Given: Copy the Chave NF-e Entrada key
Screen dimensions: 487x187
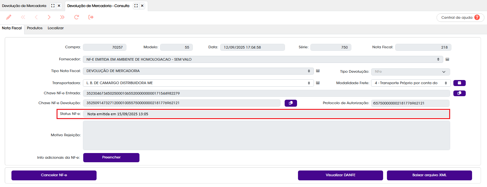Looking at the screenshot, I should [459, 93].
